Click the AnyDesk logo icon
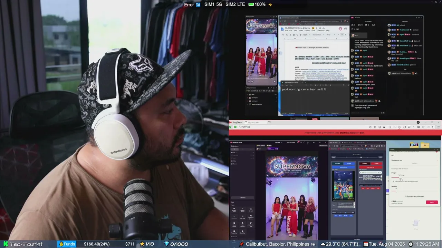This screenshot has height=248, width=442. coord(230,122)
